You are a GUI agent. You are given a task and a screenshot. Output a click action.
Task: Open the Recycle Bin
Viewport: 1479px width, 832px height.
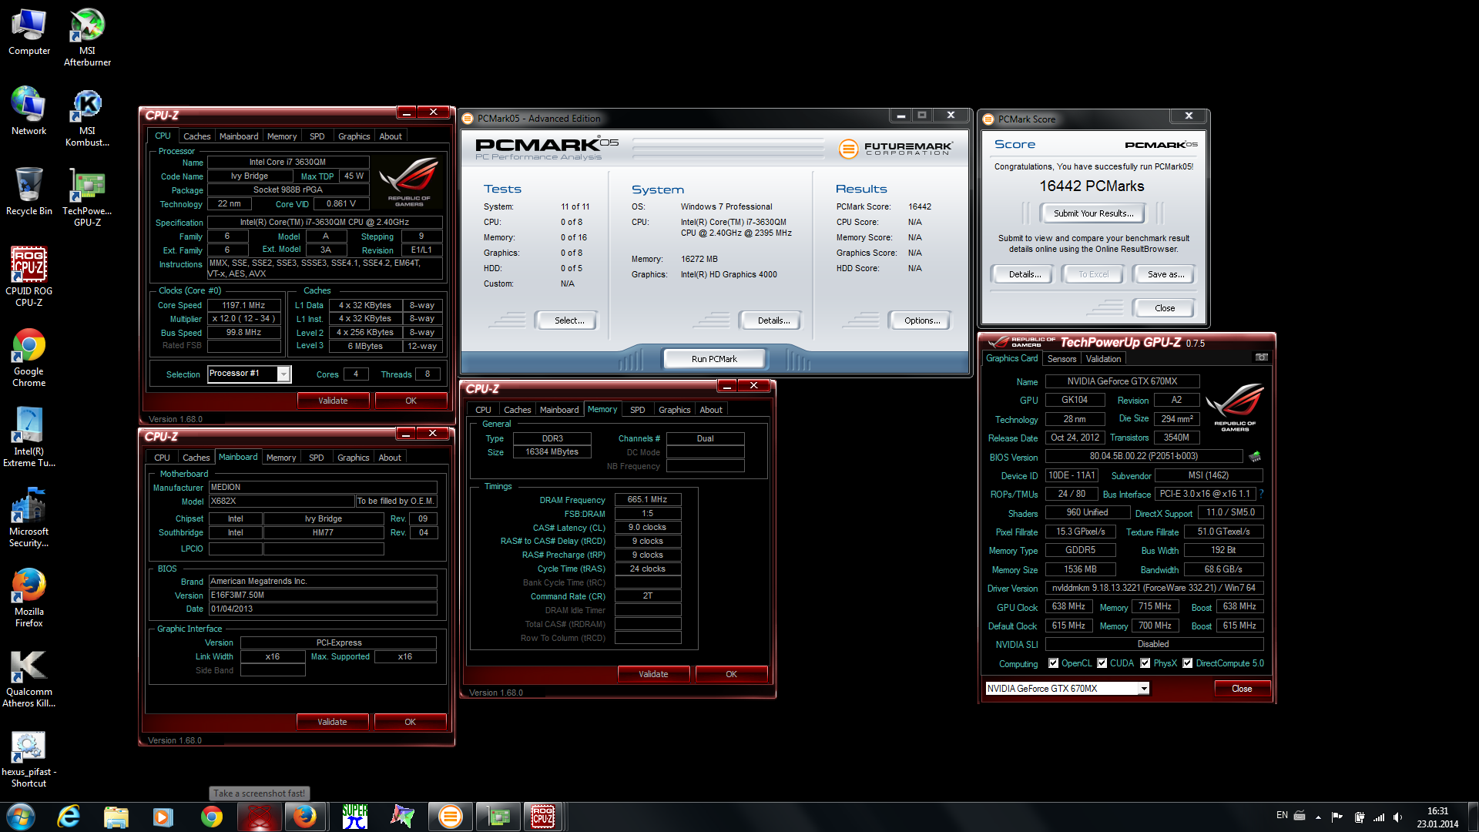29,191
